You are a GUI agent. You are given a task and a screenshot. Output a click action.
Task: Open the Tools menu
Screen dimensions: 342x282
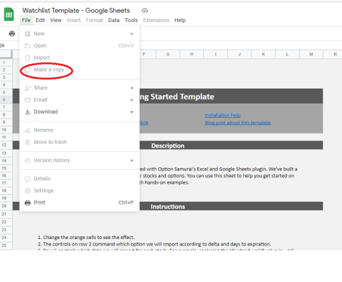click(132, 20)
